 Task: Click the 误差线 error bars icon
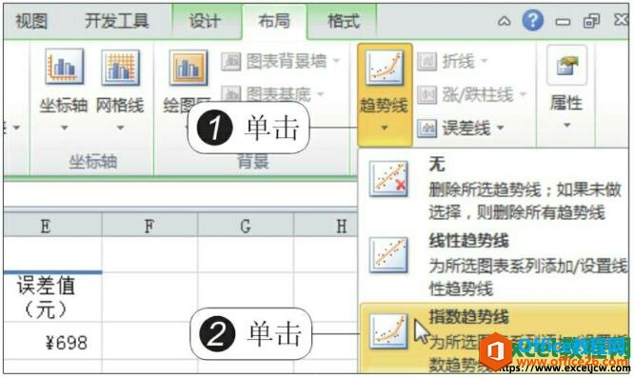click(426, 129)
